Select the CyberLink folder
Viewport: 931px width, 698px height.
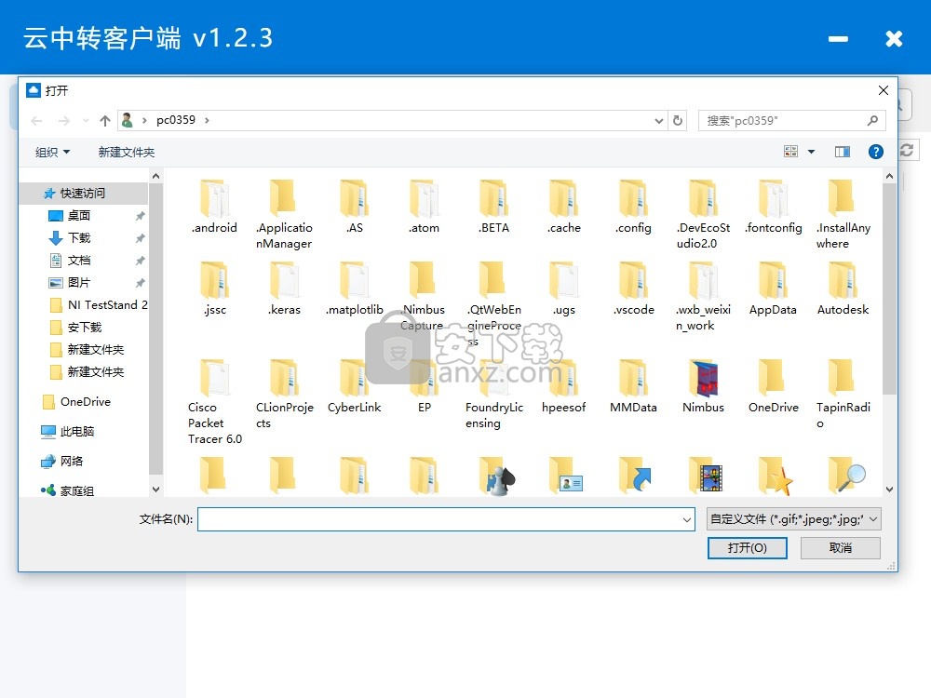pos(355,386)
